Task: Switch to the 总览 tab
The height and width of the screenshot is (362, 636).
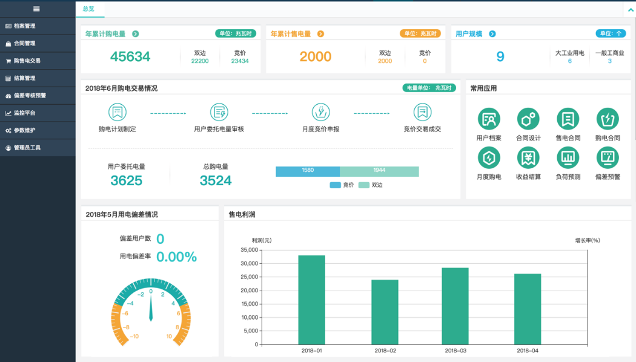Action: (x=89, y=9)
